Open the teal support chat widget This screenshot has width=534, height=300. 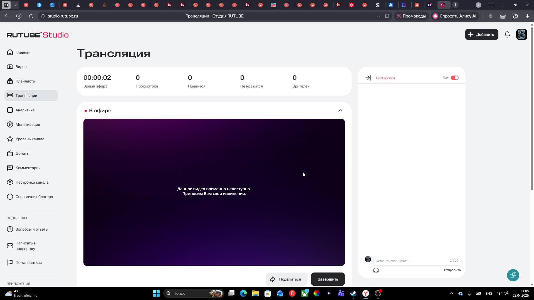[x=513, y=275]
